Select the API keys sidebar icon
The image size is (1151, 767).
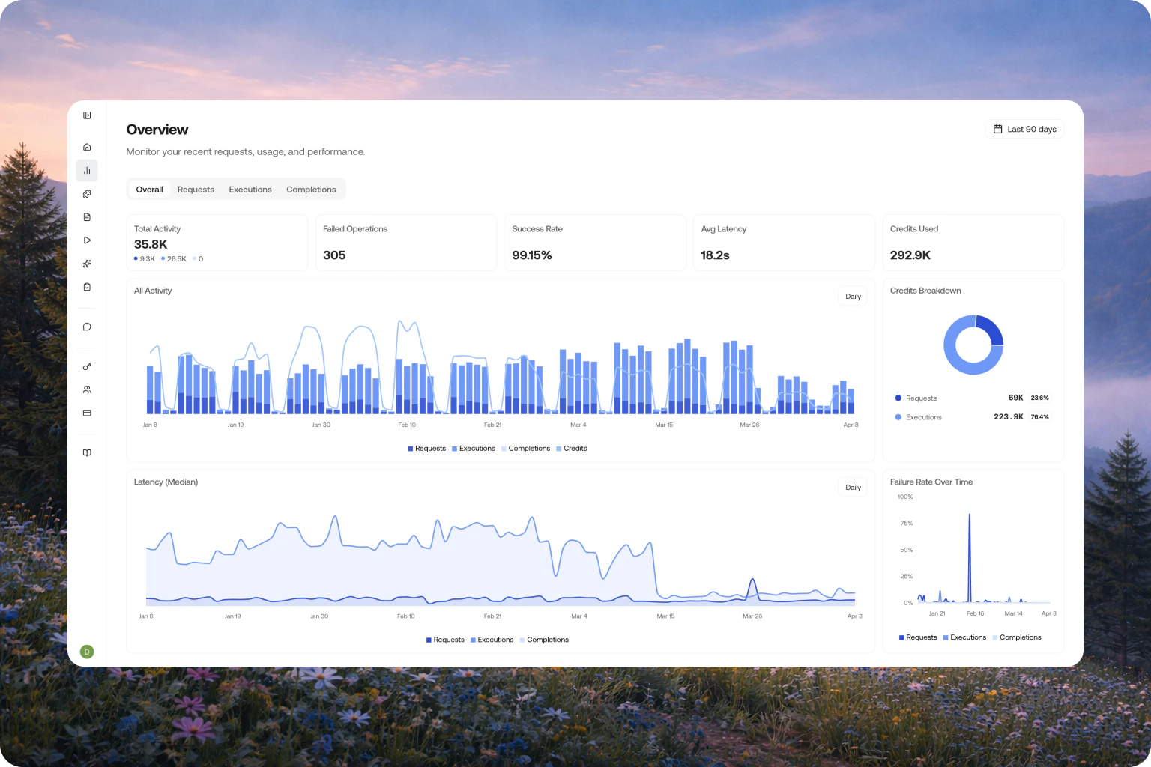(x=87, y=366)
